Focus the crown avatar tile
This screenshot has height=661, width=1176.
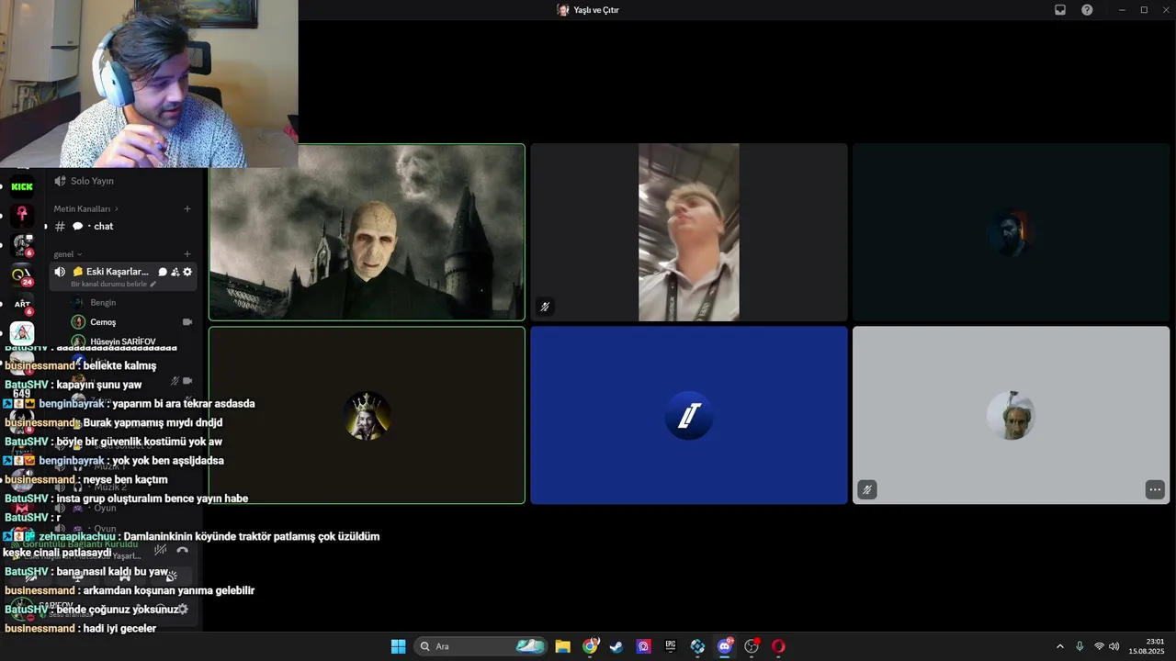coord(367,415)
